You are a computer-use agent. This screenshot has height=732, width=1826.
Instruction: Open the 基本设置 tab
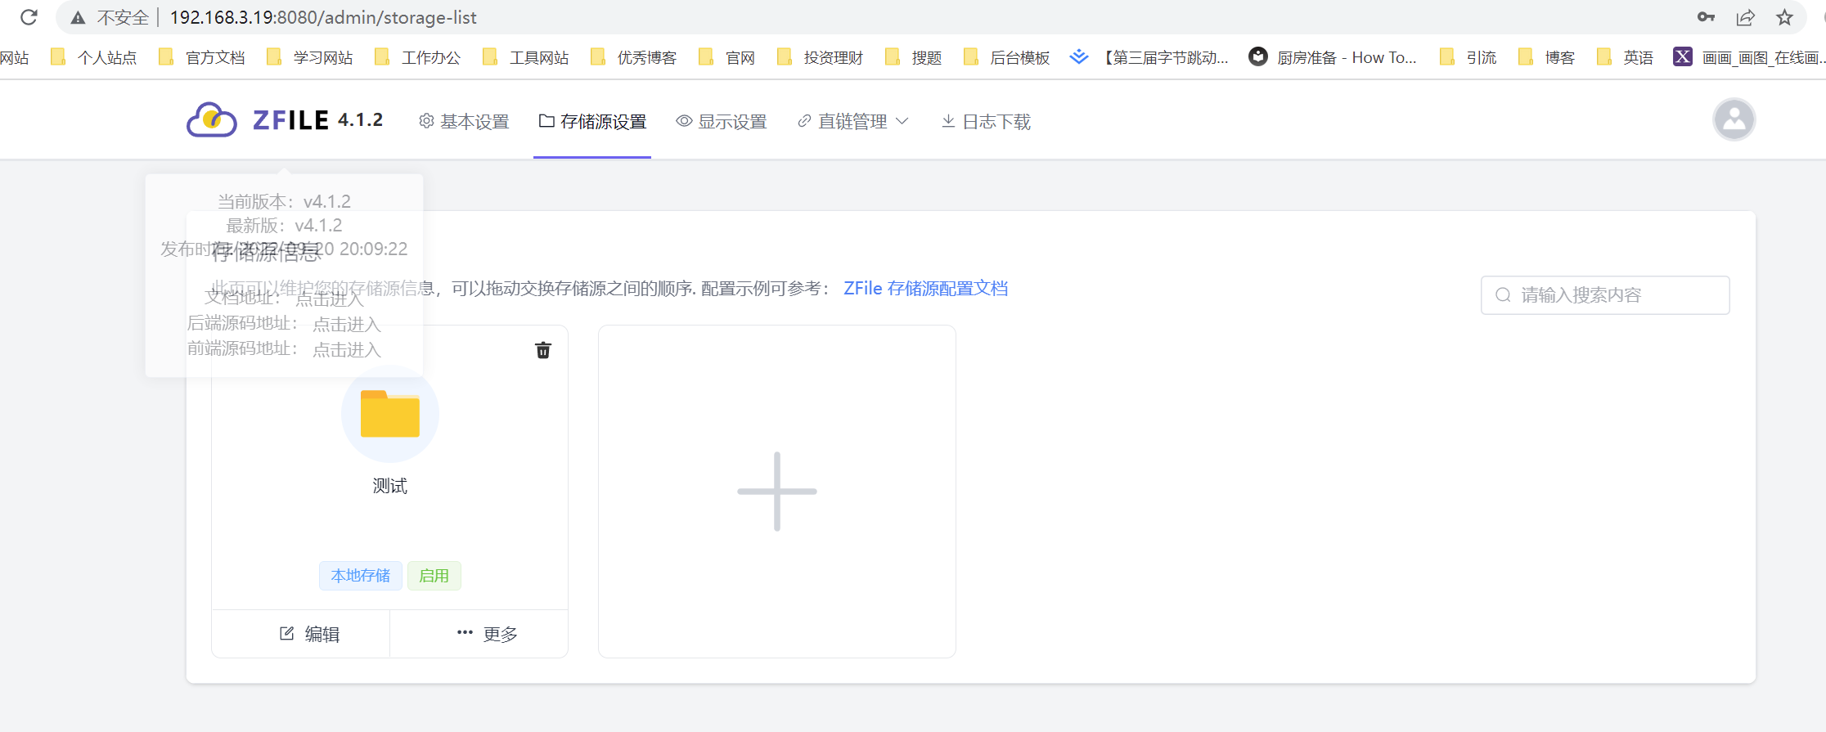click(x=464, y=122)
